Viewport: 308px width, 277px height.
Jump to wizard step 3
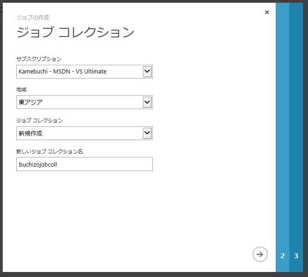(x=296, y=256)
